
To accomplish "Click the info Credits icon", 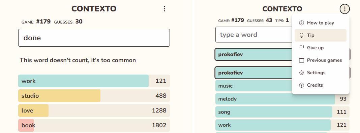I will tap(301, 85).
